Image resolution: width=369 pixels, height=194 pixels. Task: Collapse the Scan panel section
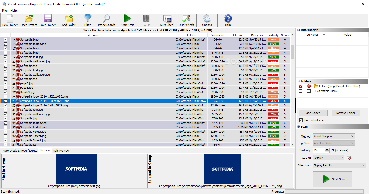[x=298, y=127]
